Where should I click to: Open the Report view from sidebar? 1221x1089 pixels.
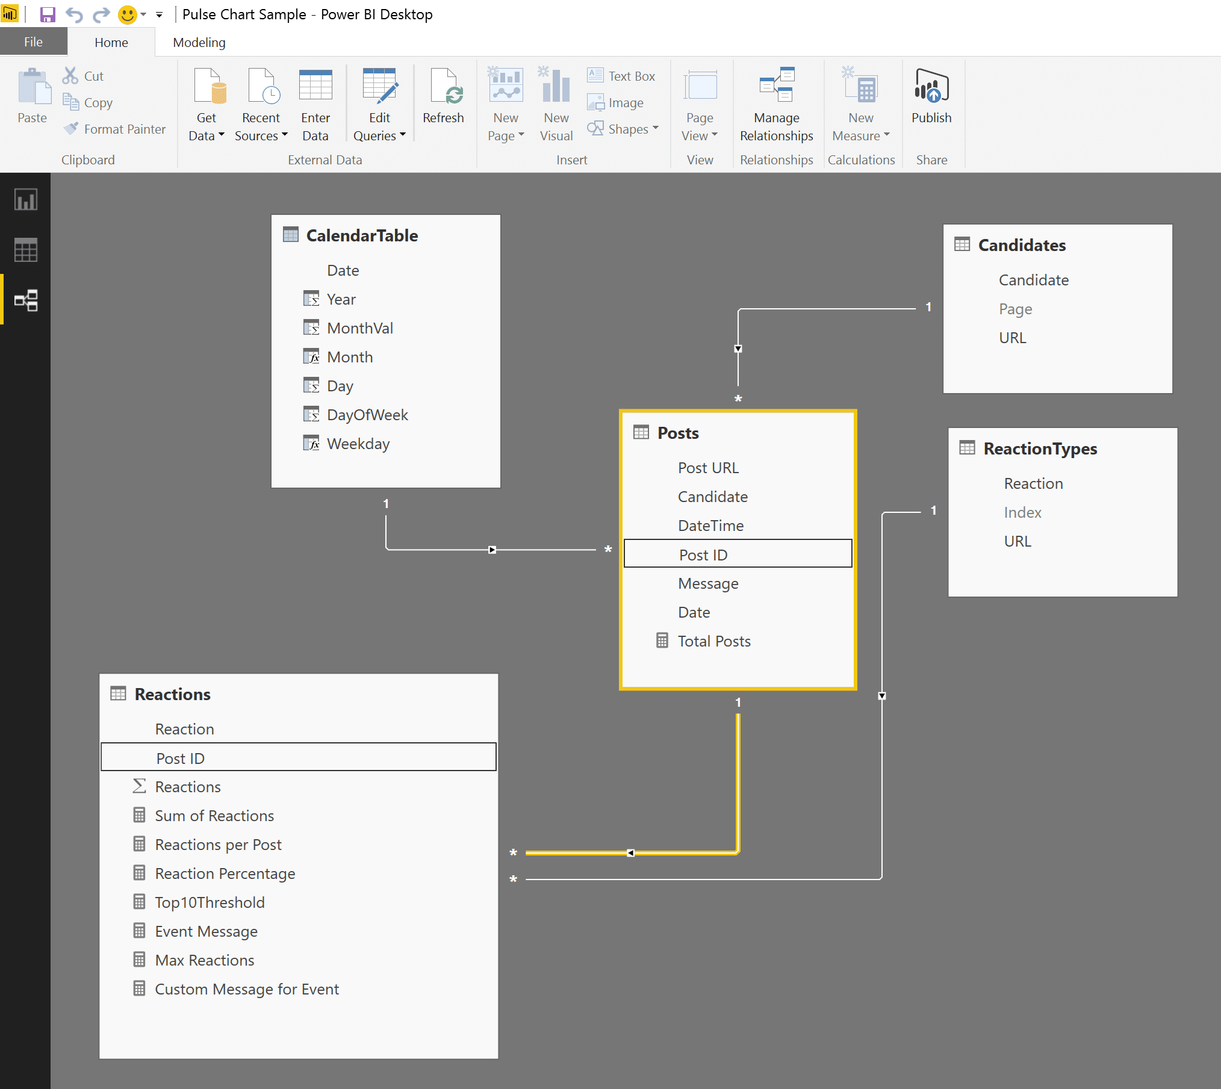click(x=25, y=199)
